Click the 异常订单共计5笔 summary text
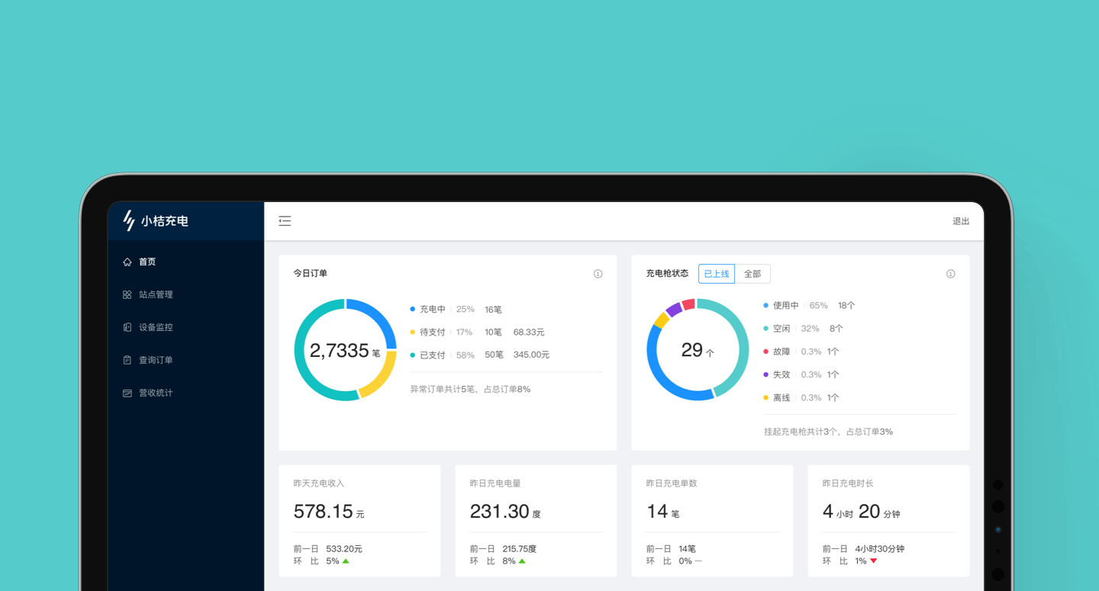 (470, 389)
